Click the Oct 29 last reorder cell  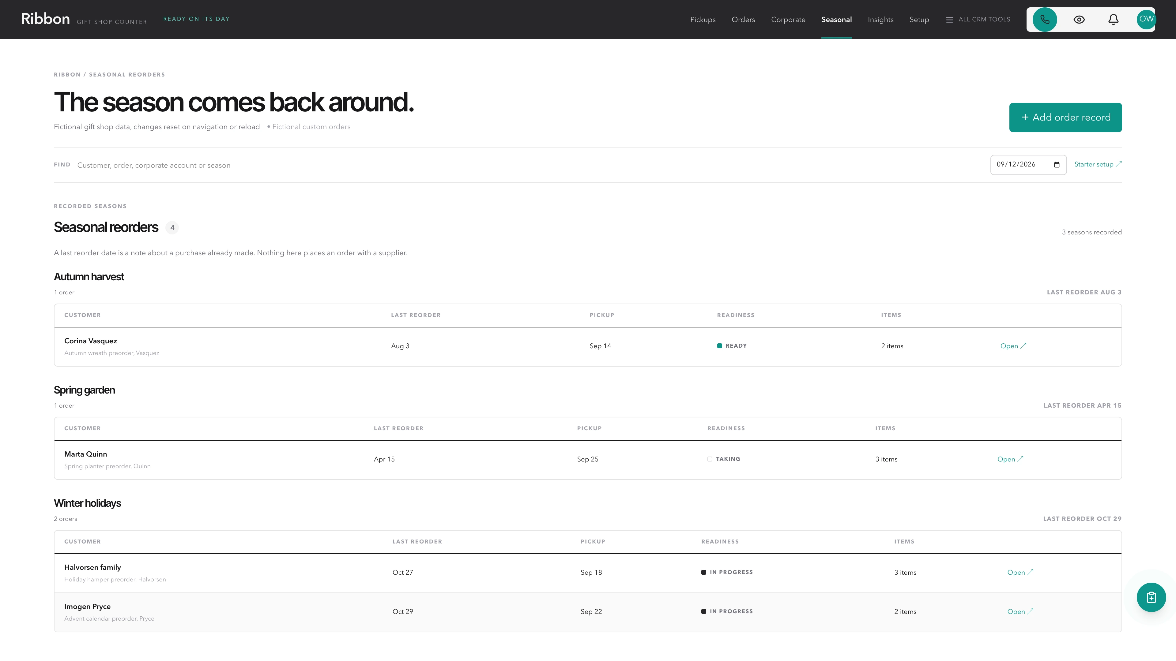[x=402, y=611]
